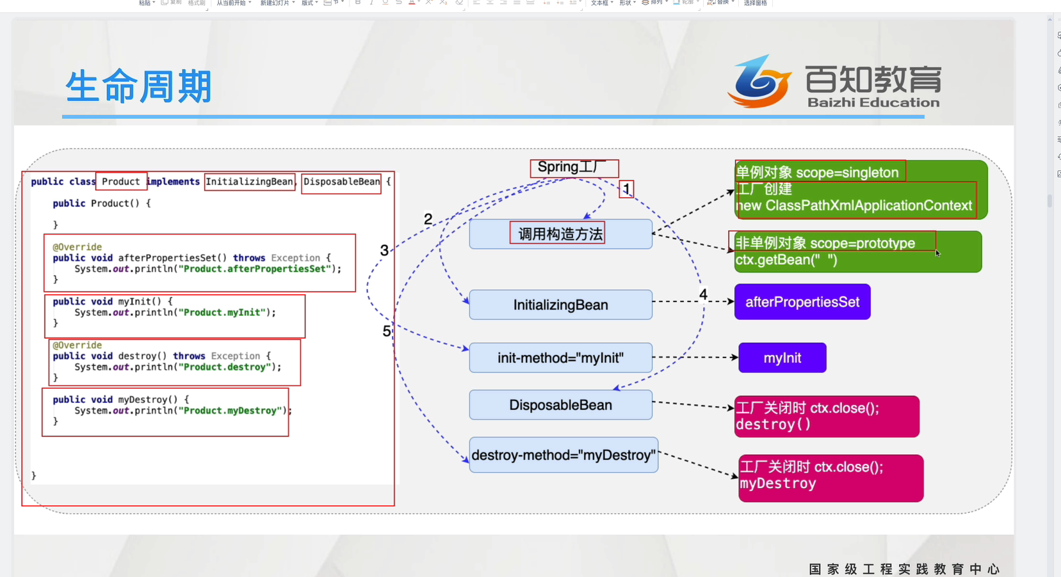Clear formatting with the eraser icon
Screen dimensions: 1061x577
[459, 3]
